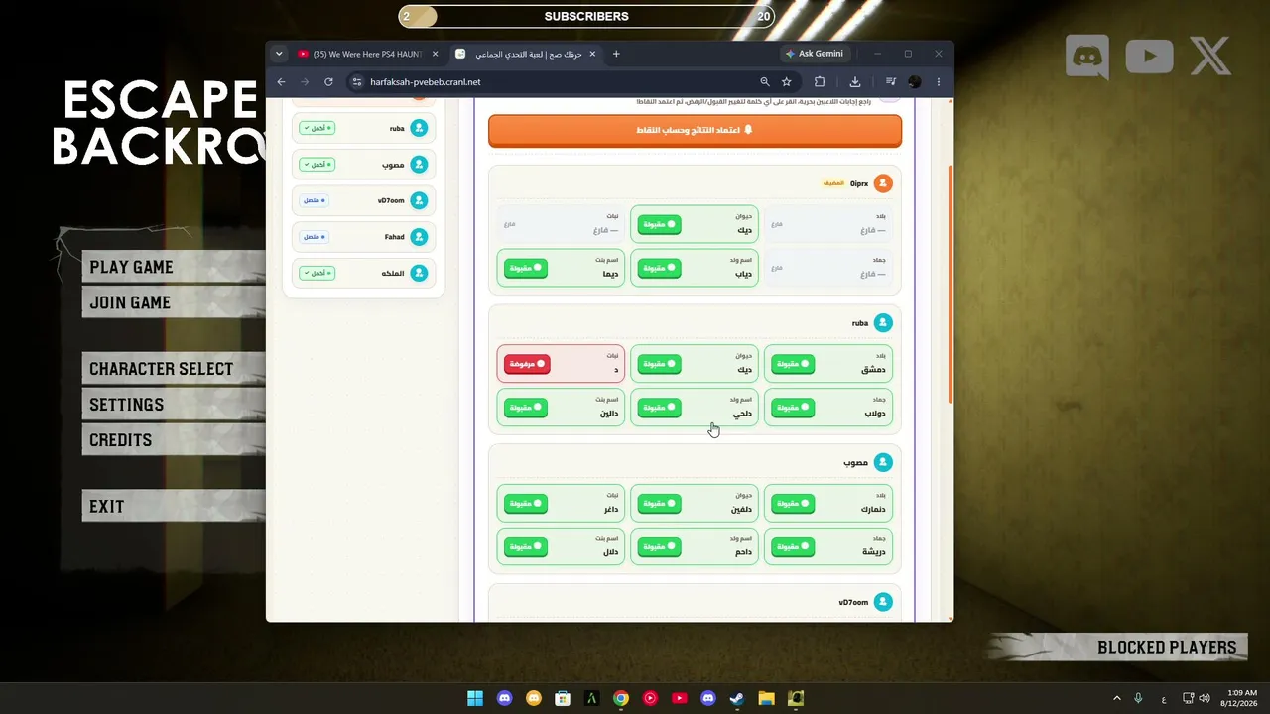Click the orange اعتماد النتائج وحساب النقاط button
The width and height of the screenshot is (1270, 714).
(695, 130)
